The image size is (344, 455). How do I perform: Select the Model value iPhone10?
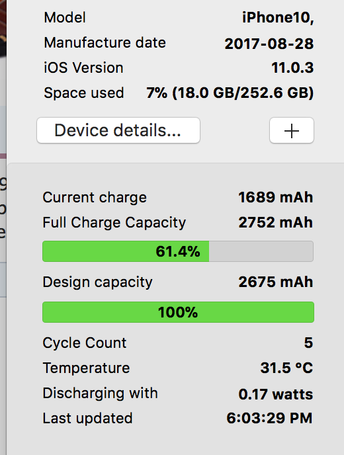click(x=278, y=17)
